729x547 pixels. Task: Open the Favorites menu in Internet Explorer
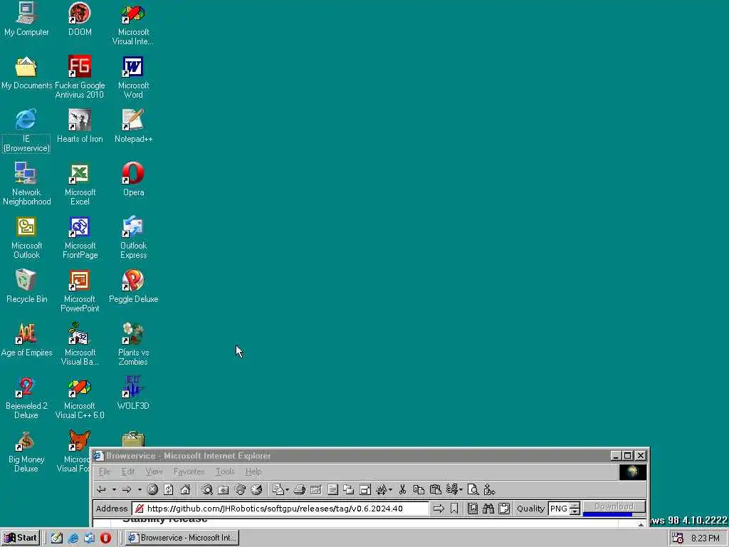click(x=189, y=472)
